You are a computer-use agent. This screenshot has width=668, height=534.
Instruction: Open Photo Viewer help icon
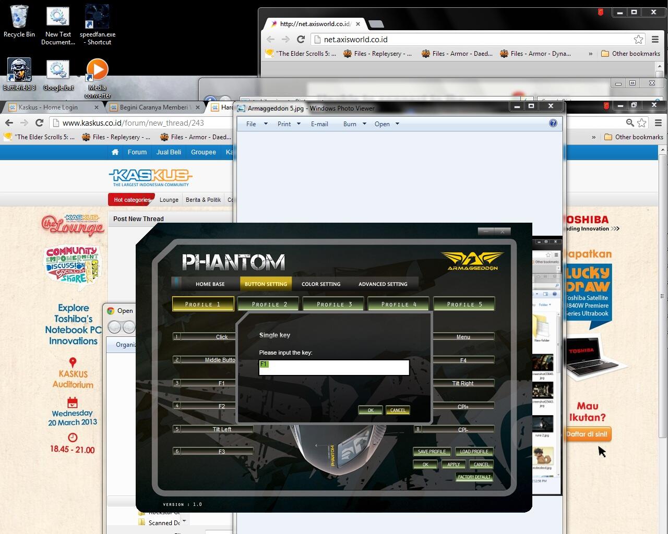tap(553, 124)
